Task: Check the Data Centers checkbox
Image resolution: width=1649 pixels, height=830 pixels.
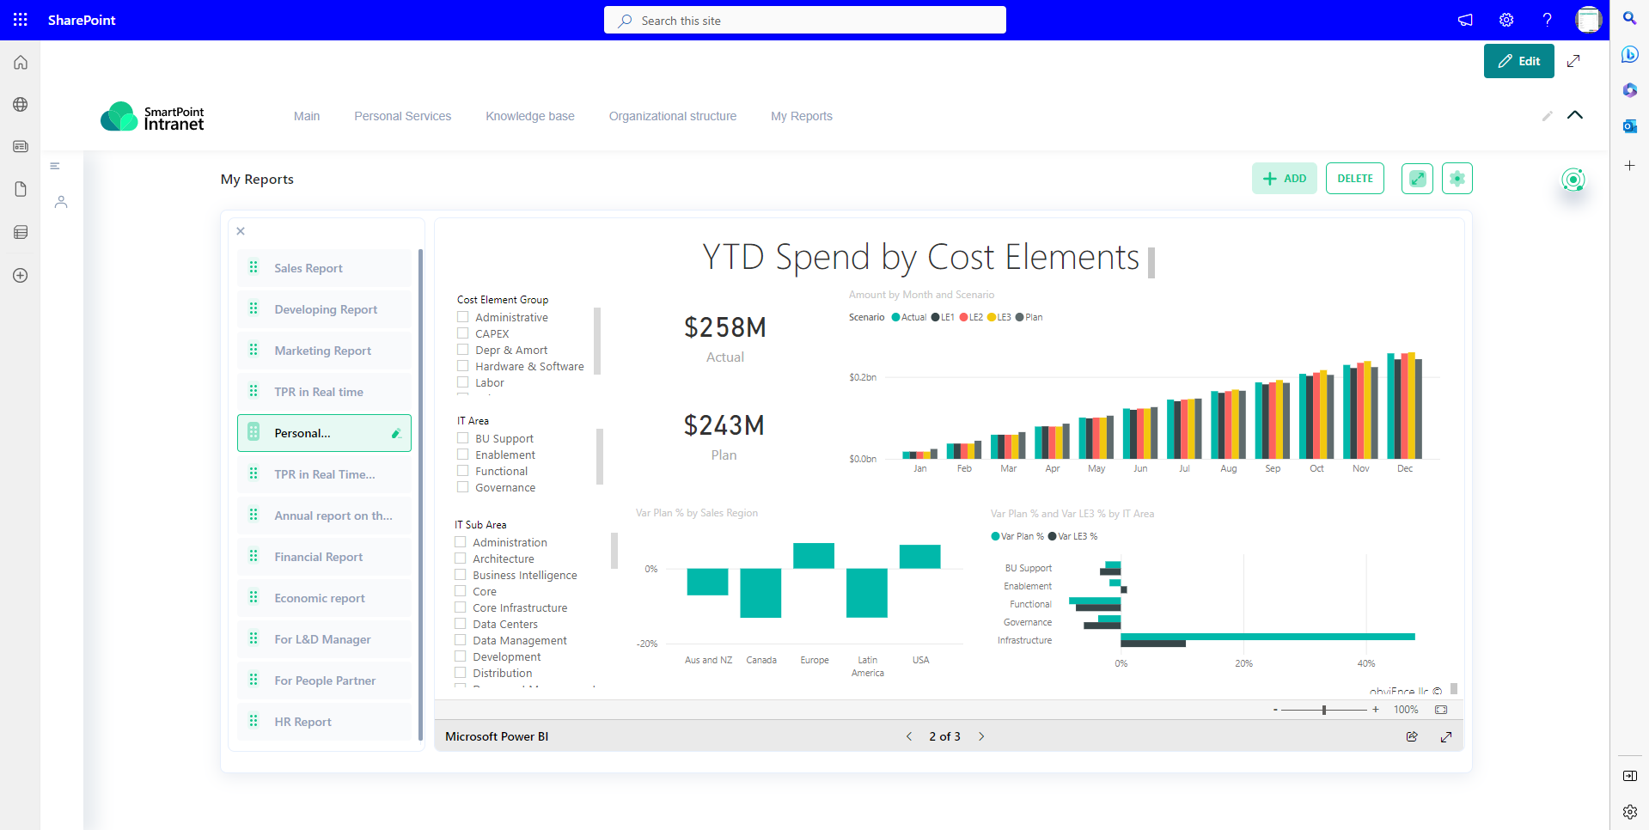Action: tap(461, 624)
